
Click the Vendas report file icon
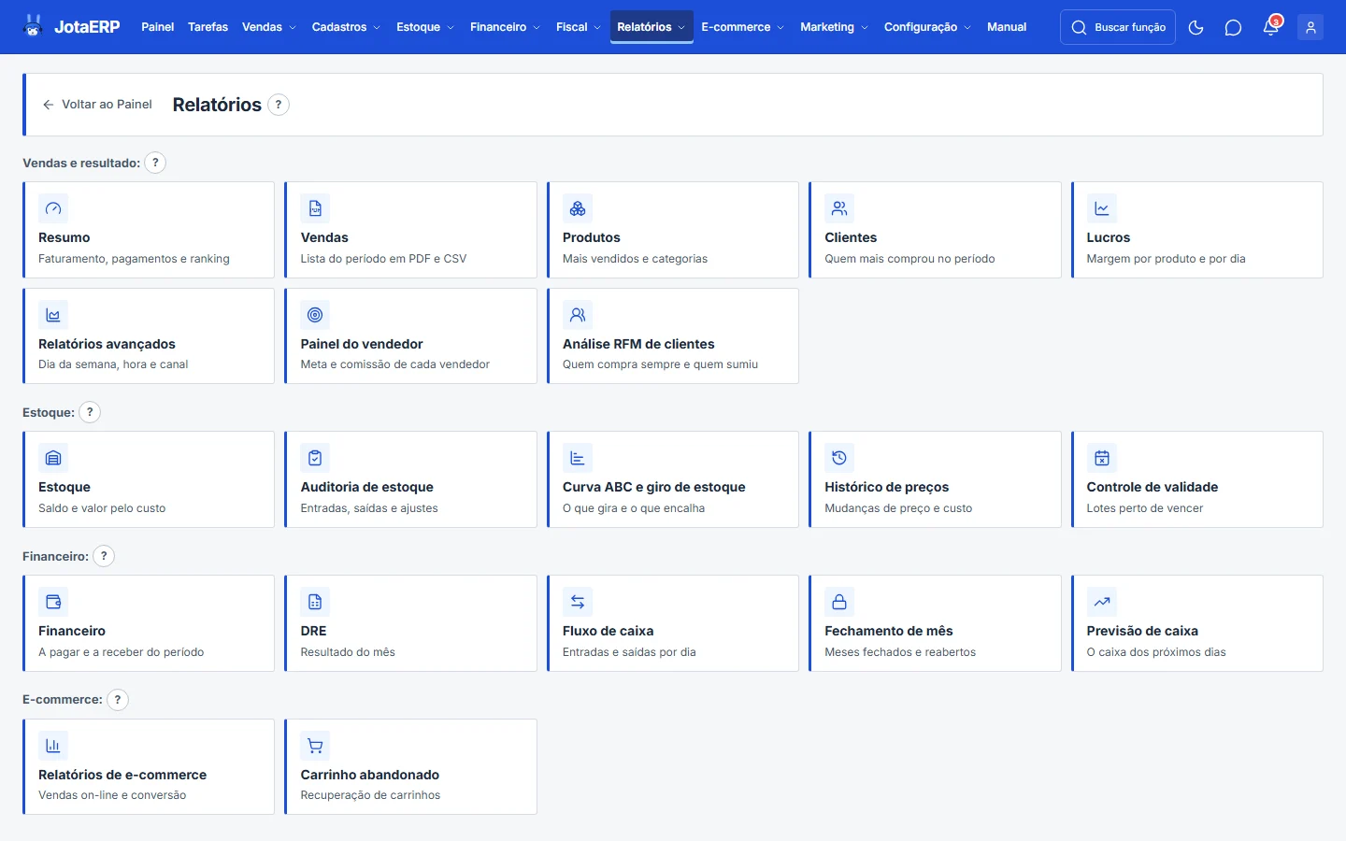(x=315, y=208)
